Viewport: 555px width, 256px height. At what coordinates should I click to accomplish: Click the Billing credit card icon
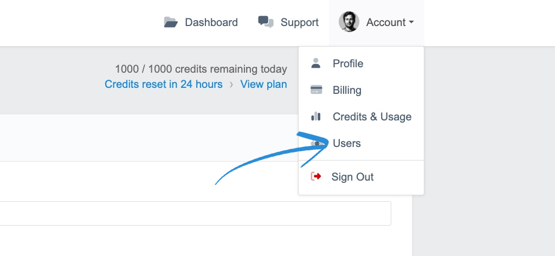316,90
